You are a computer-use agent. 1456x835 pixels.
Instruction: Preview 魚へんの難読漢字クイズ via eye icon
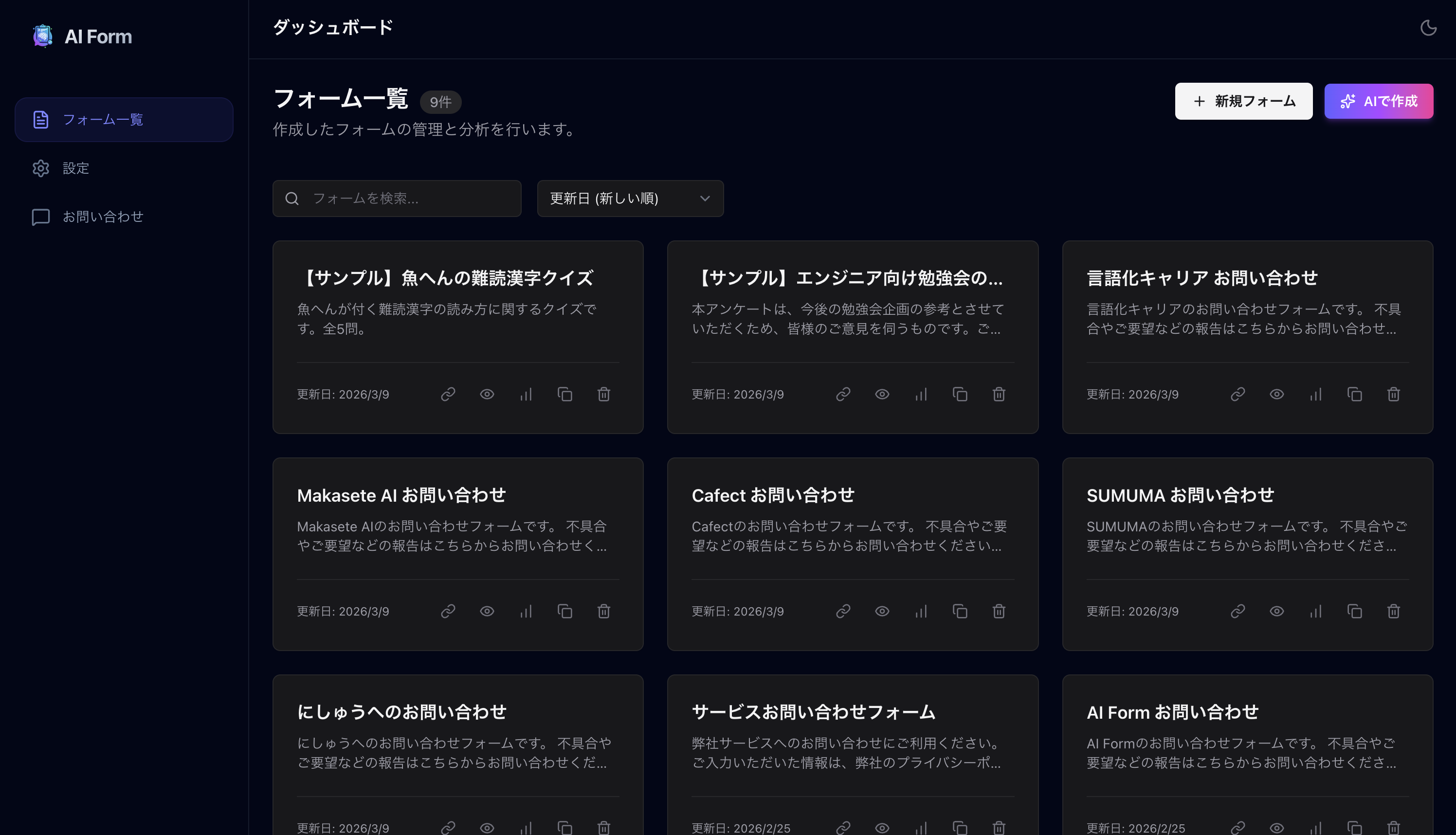(x=487, y=395)
